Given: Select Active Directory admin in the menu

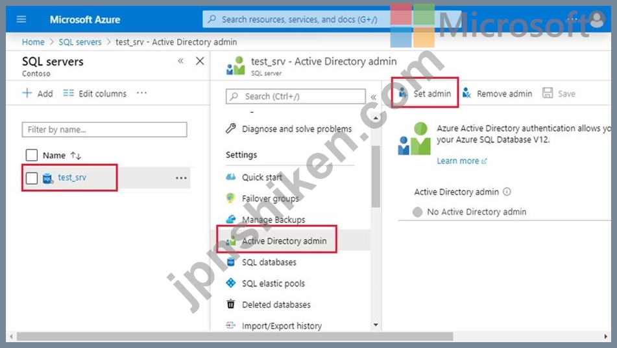Looking at the screenshot, I should (284, 240).
